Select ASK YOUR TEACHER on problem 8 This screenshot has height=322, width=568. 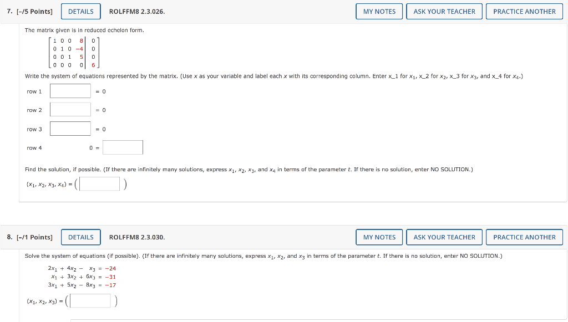444,237
